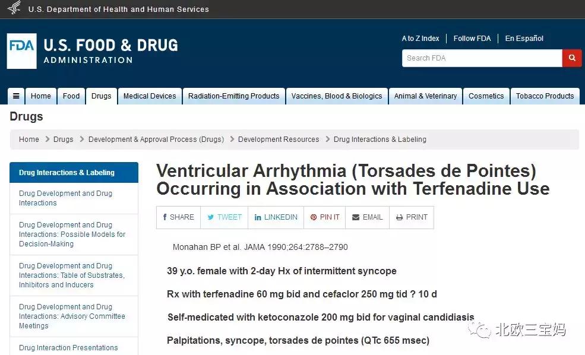
Task: Click the PIN IT label
Action: tap(330, 217)
